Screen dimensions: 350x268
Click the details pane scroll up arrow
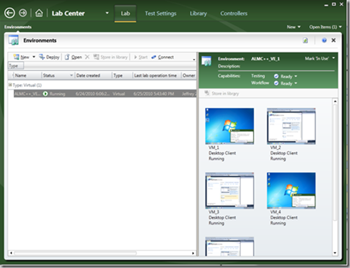click(335, 102)
